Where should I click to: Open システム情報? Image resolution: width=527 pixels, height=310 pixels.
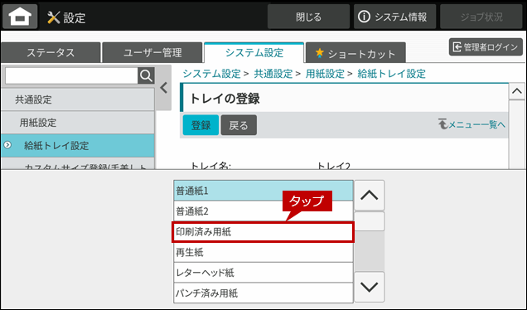(x=394, y=17)
